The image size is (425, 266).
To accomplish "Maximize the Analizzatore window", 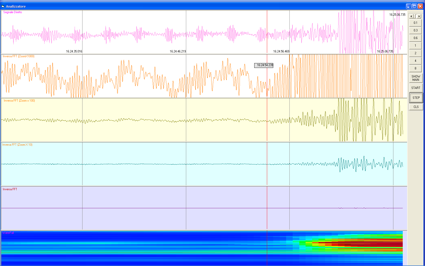I will tap(414, 6).
